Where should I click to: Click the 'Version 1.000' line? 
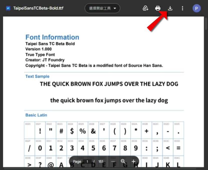click(39, 49)
